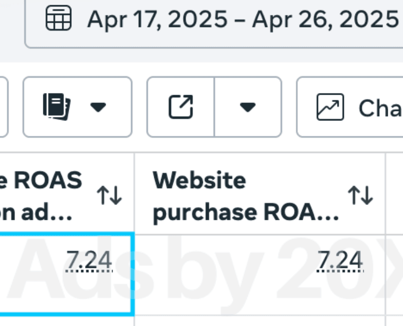
Task: Click the export arrow-out-of-box icon
Action: coord(181,107)
